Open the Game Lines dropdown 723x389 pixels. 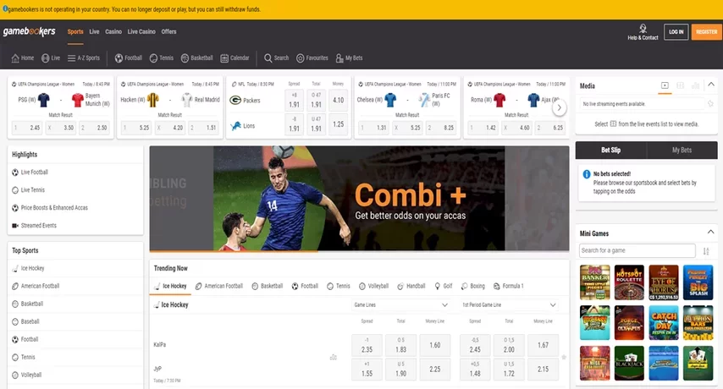[400, 304]
